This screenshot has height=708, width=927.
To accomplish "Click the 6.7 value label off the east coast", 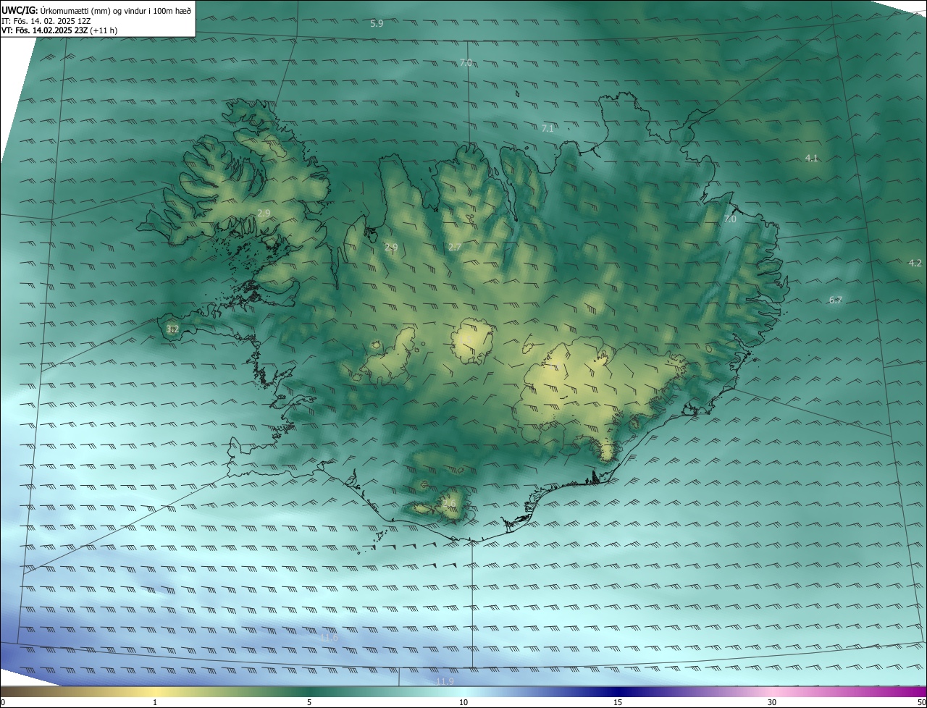I will coord(835,300).
